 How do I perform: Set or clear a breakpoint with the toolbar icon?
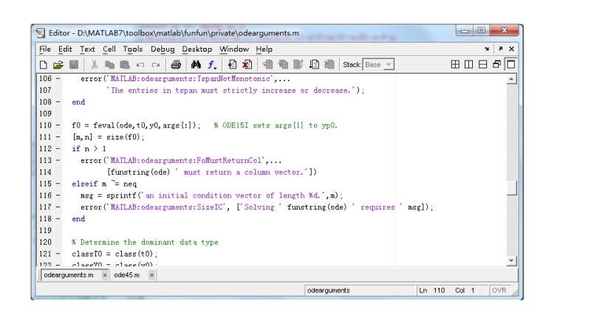[232, 65]
